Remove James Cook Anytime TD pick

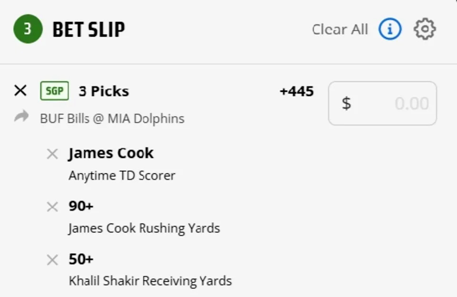tap(52, 154)
